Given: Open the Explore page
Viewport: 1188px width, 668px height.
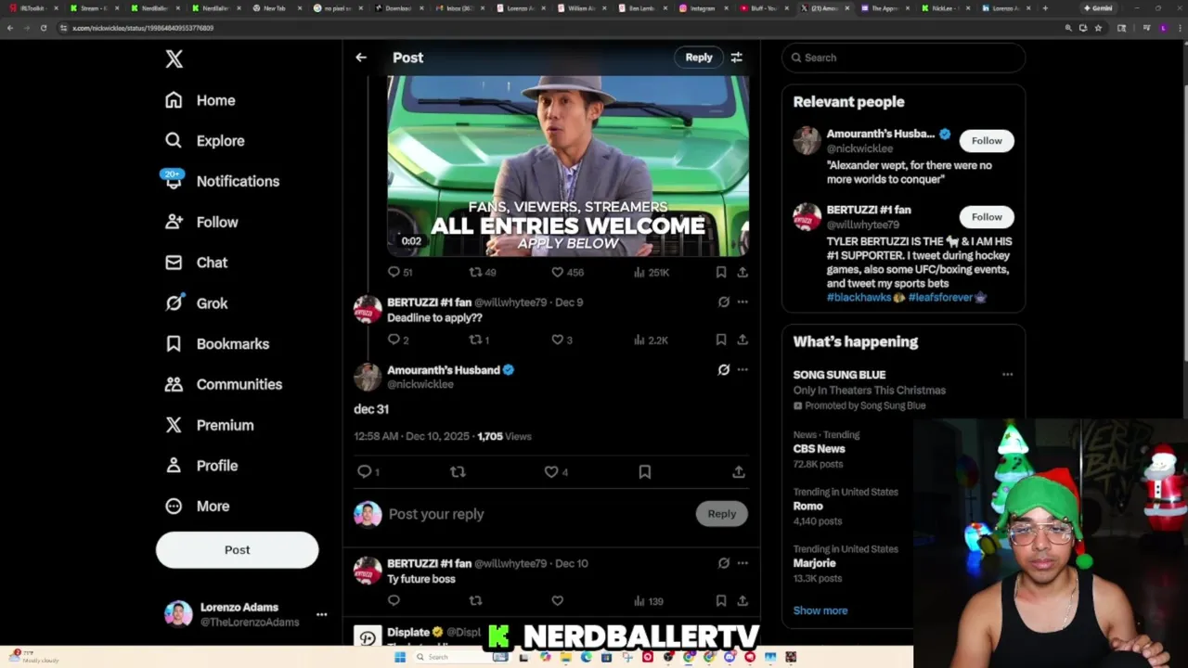Looking at the screenshot, I should (205, 141).
